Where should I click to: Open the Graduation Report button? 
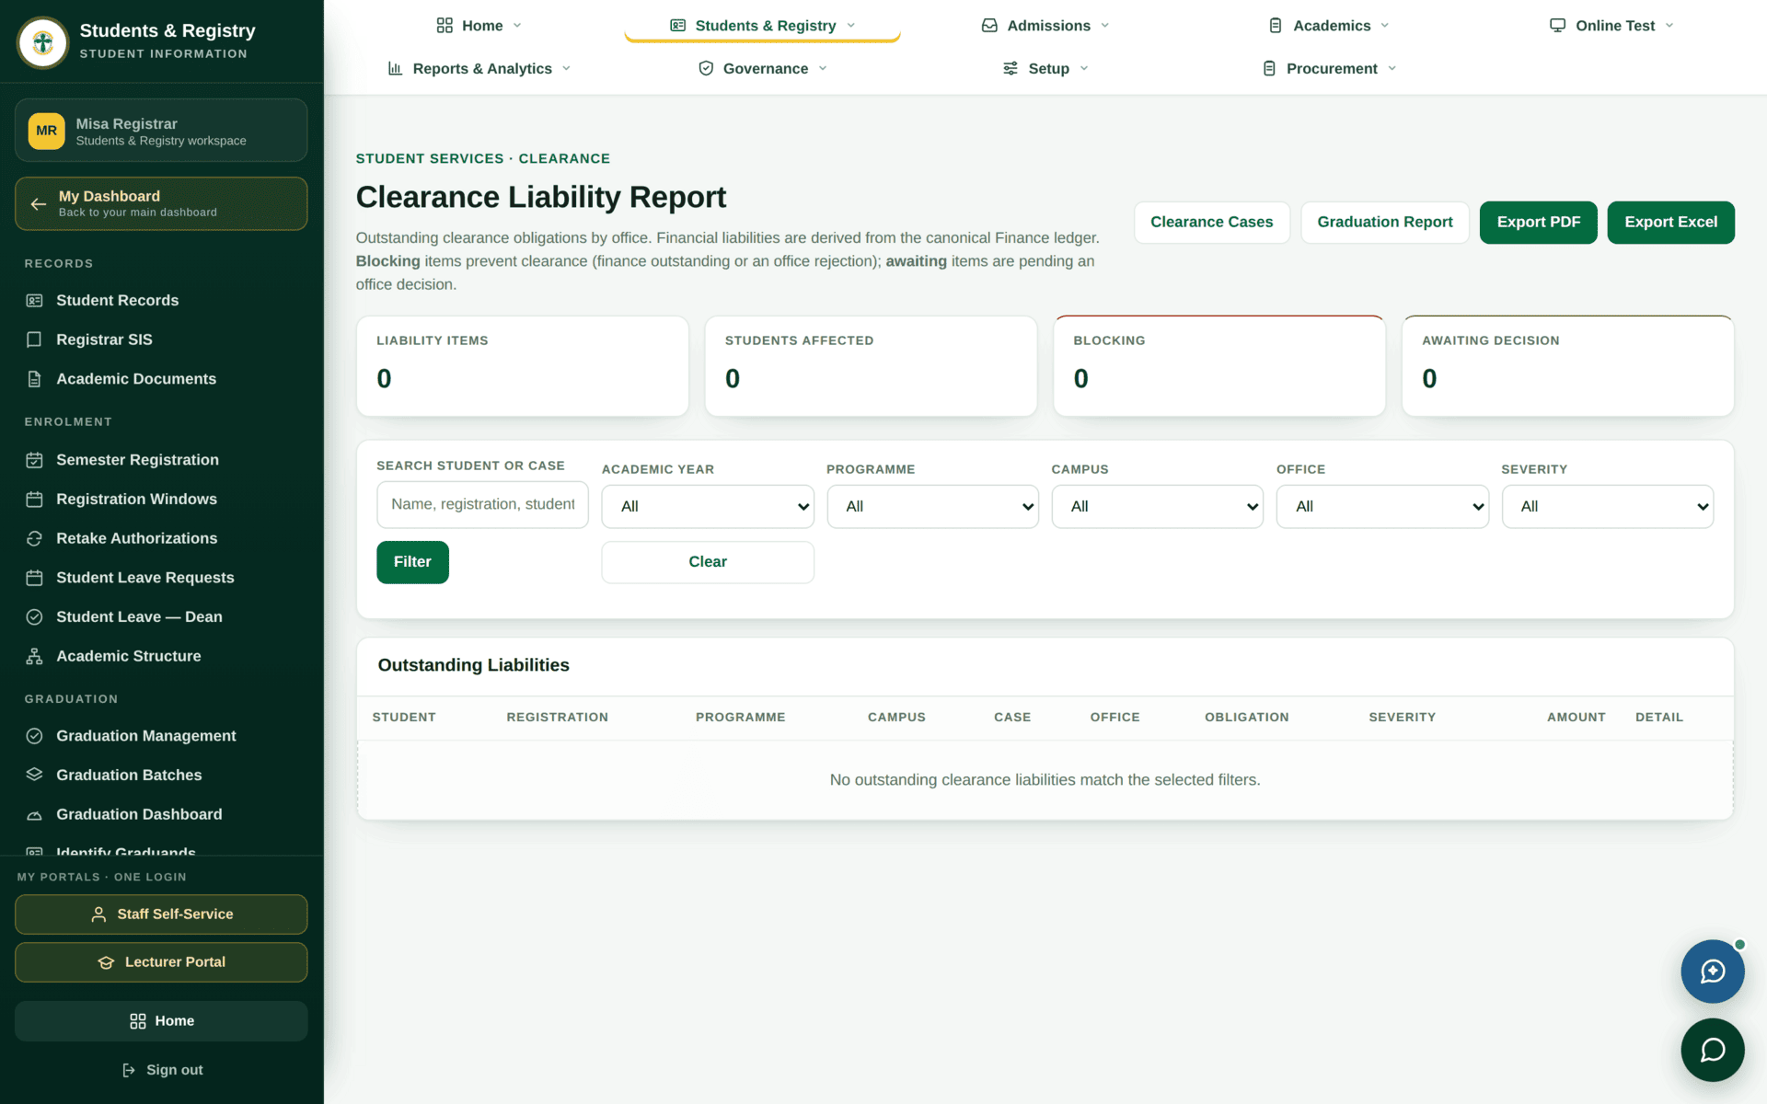coord(1384,223)
